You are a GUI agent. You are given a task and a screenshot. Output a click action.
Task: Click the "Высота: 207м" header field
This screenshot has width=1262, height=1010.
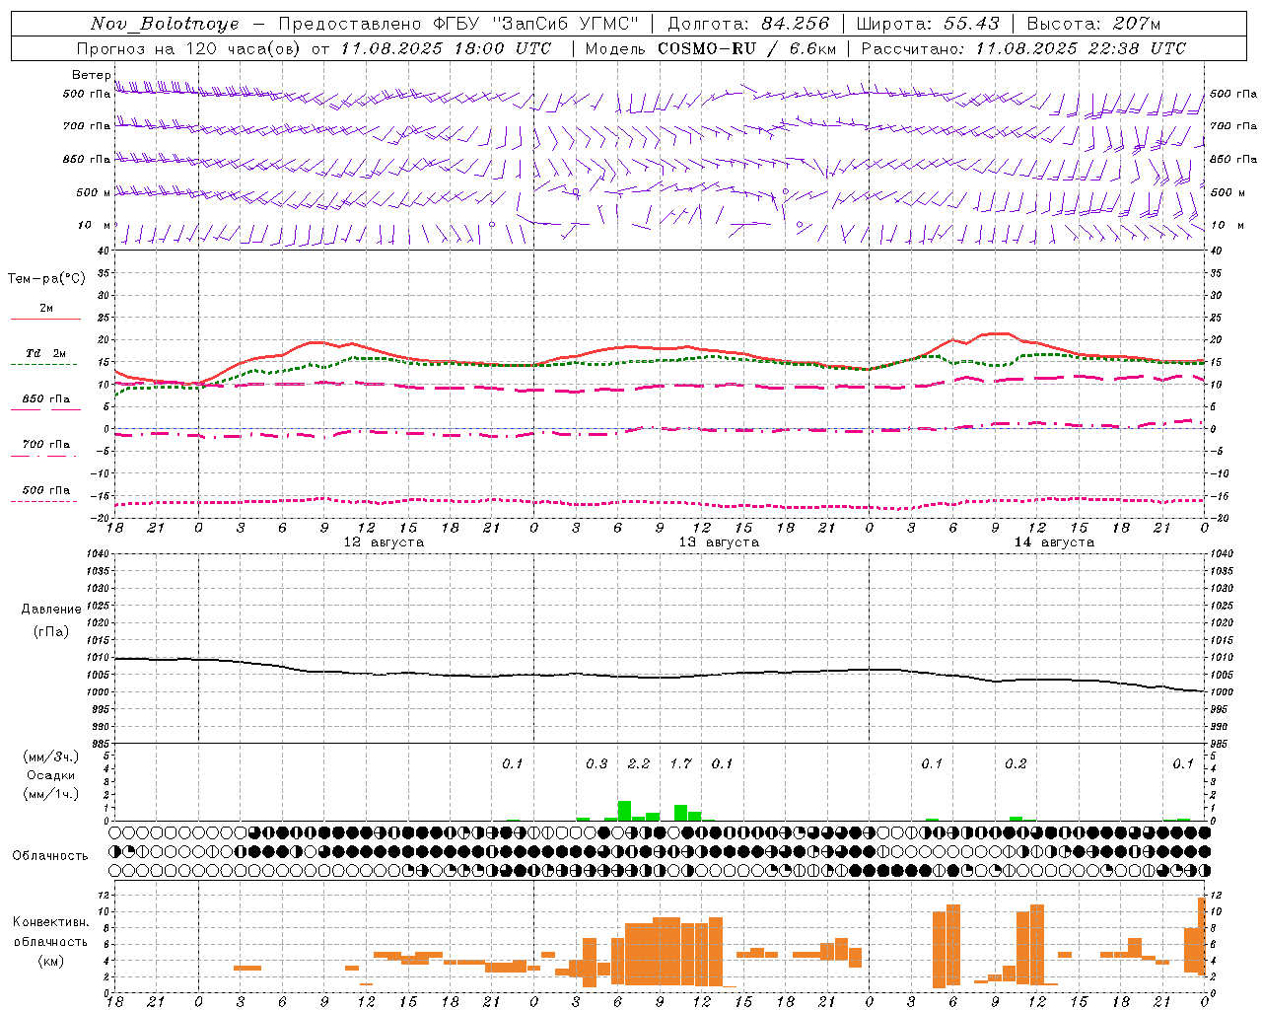click(1093, 24)
